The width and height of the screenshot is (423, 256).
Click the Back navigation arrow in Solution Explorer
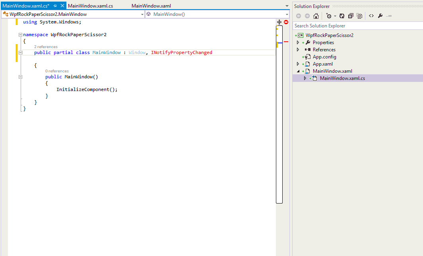(298, 16)
